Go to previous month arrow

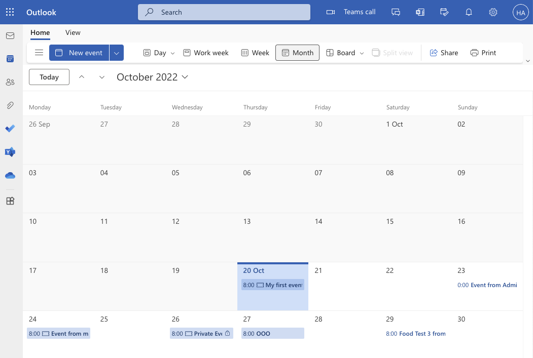pos(82,77)
